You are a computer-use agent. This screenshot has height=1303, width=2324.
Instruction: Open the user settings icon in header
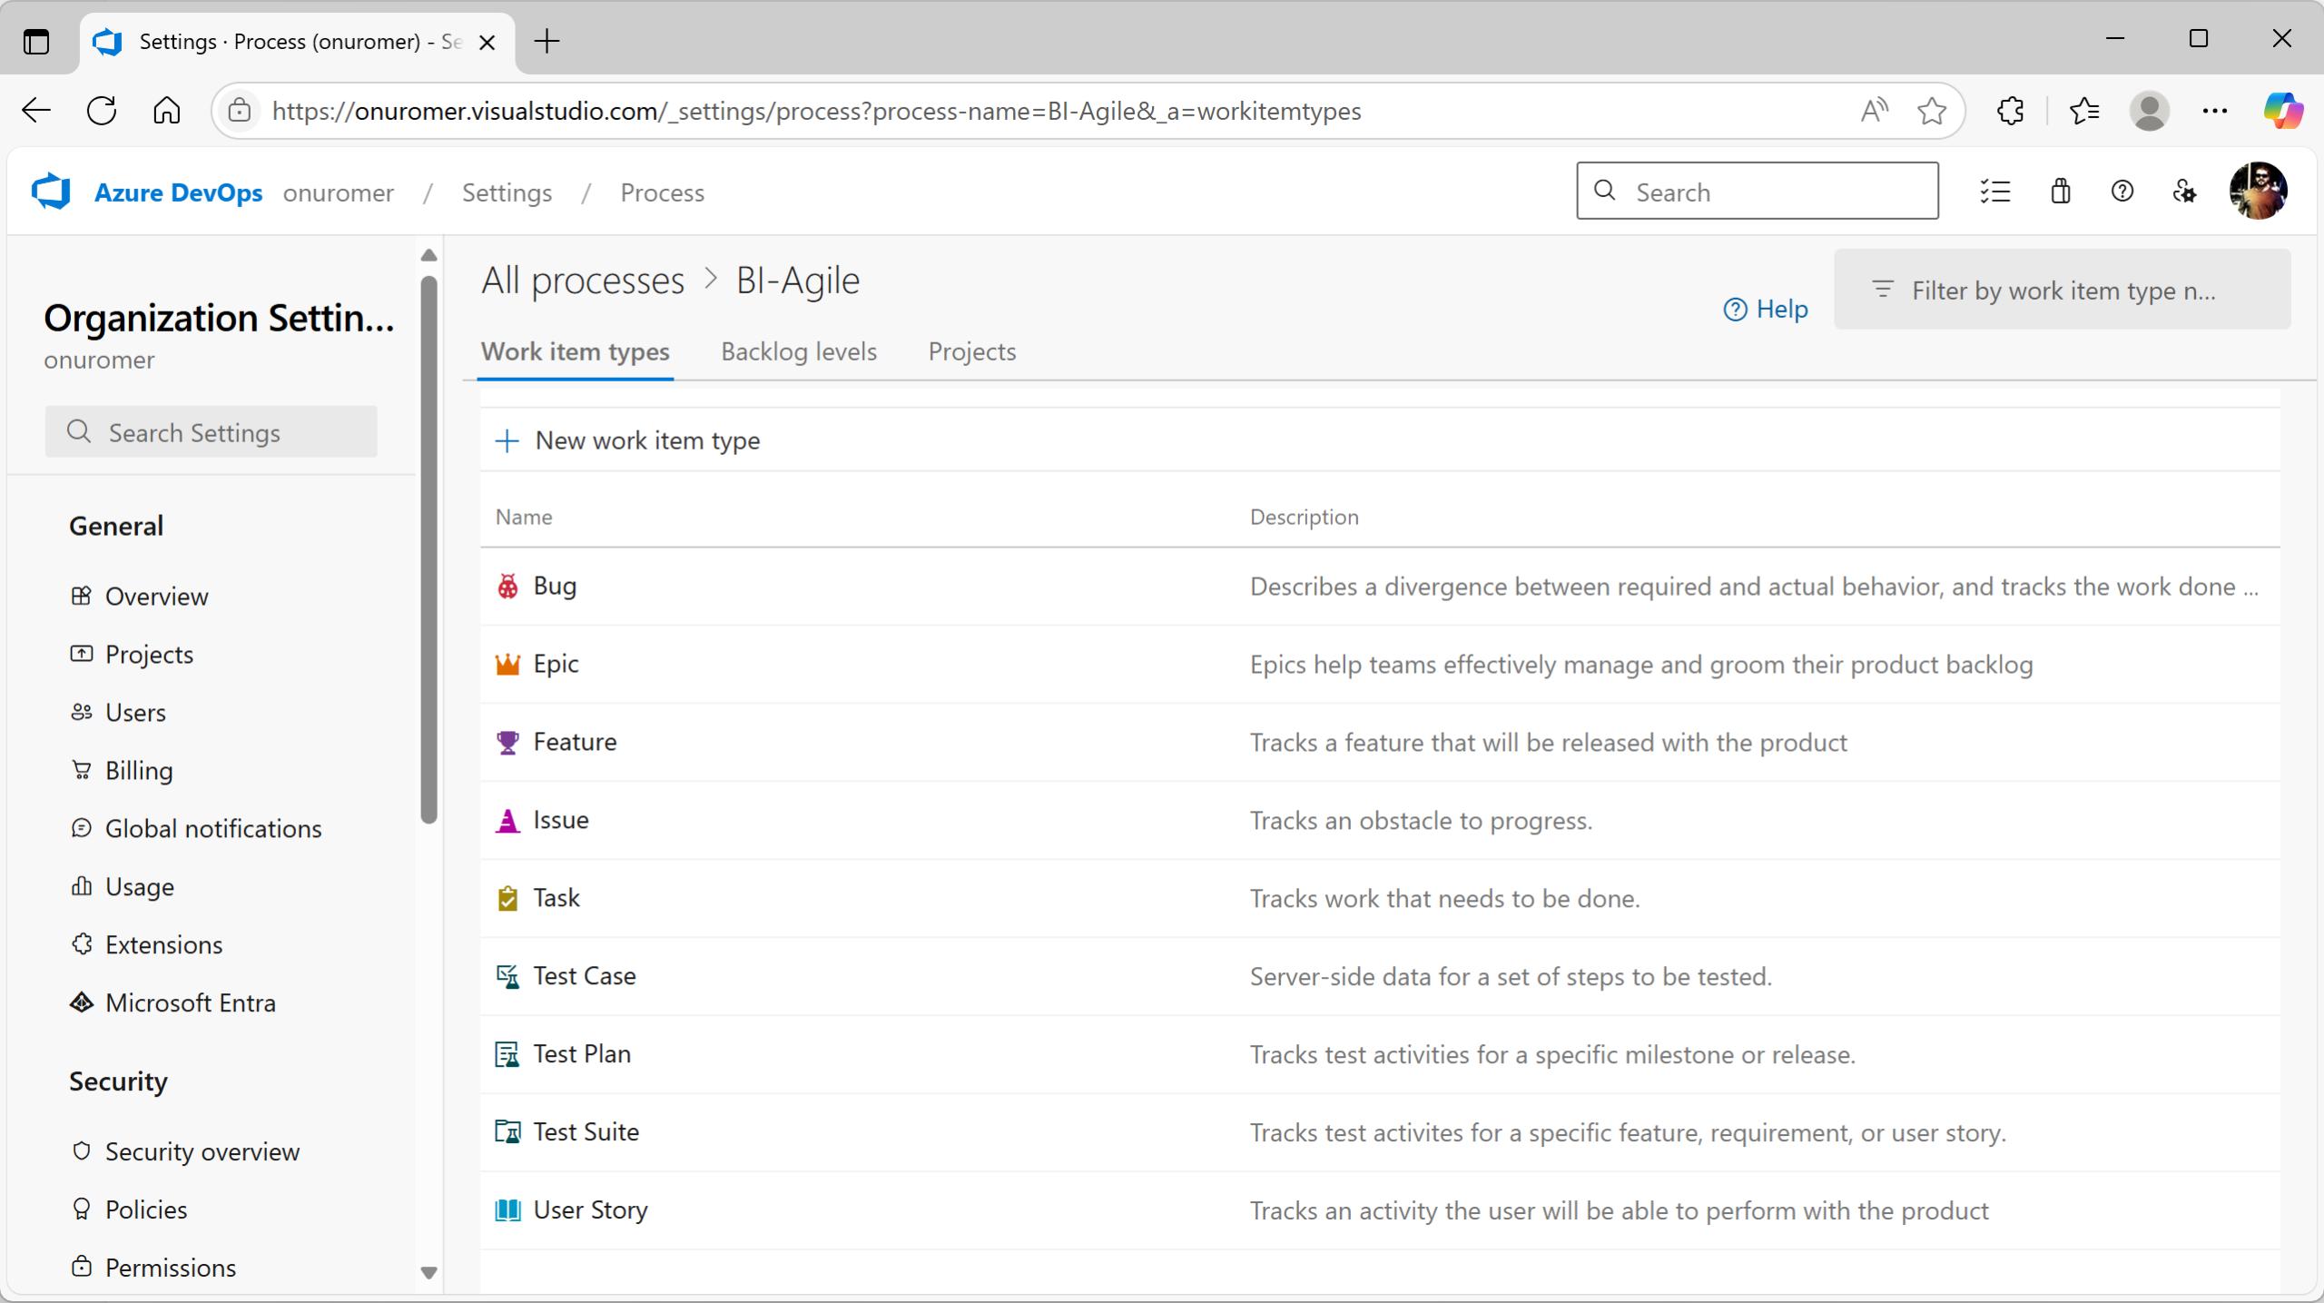[x=2185, y=192]
